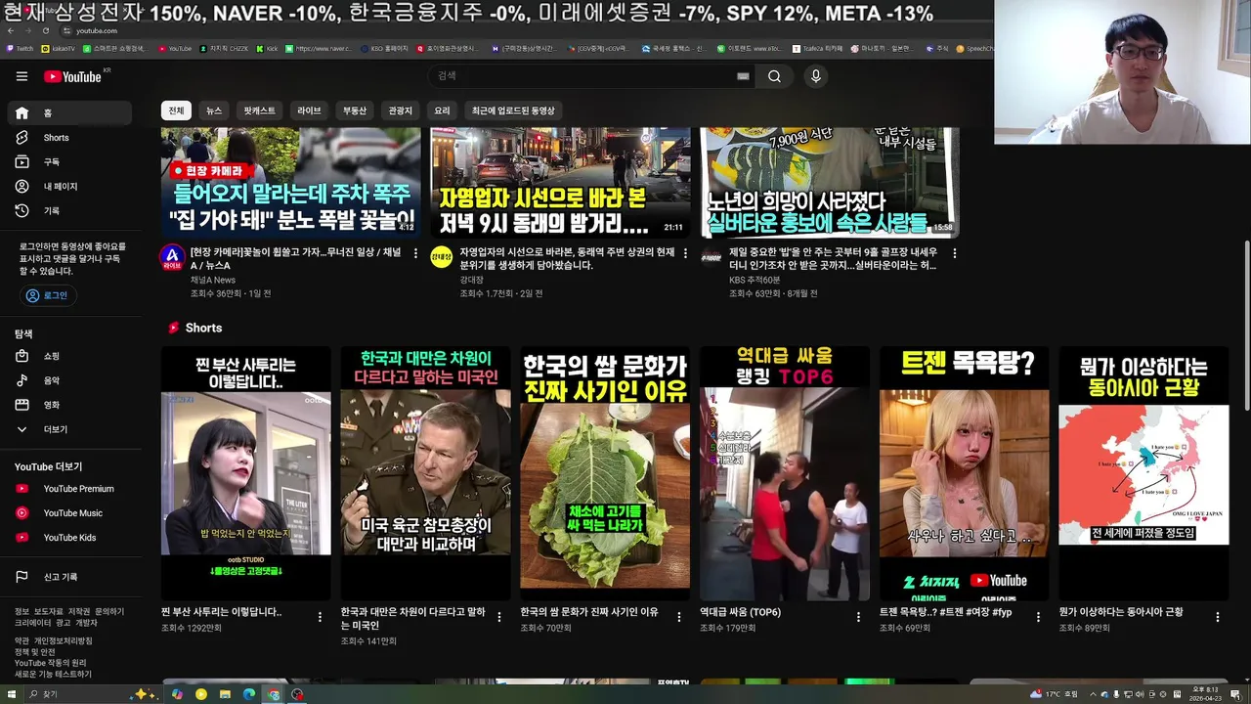Select 최근에 업로드된 동영상 chip
The image size is (1251, 704).
[513, 110]
